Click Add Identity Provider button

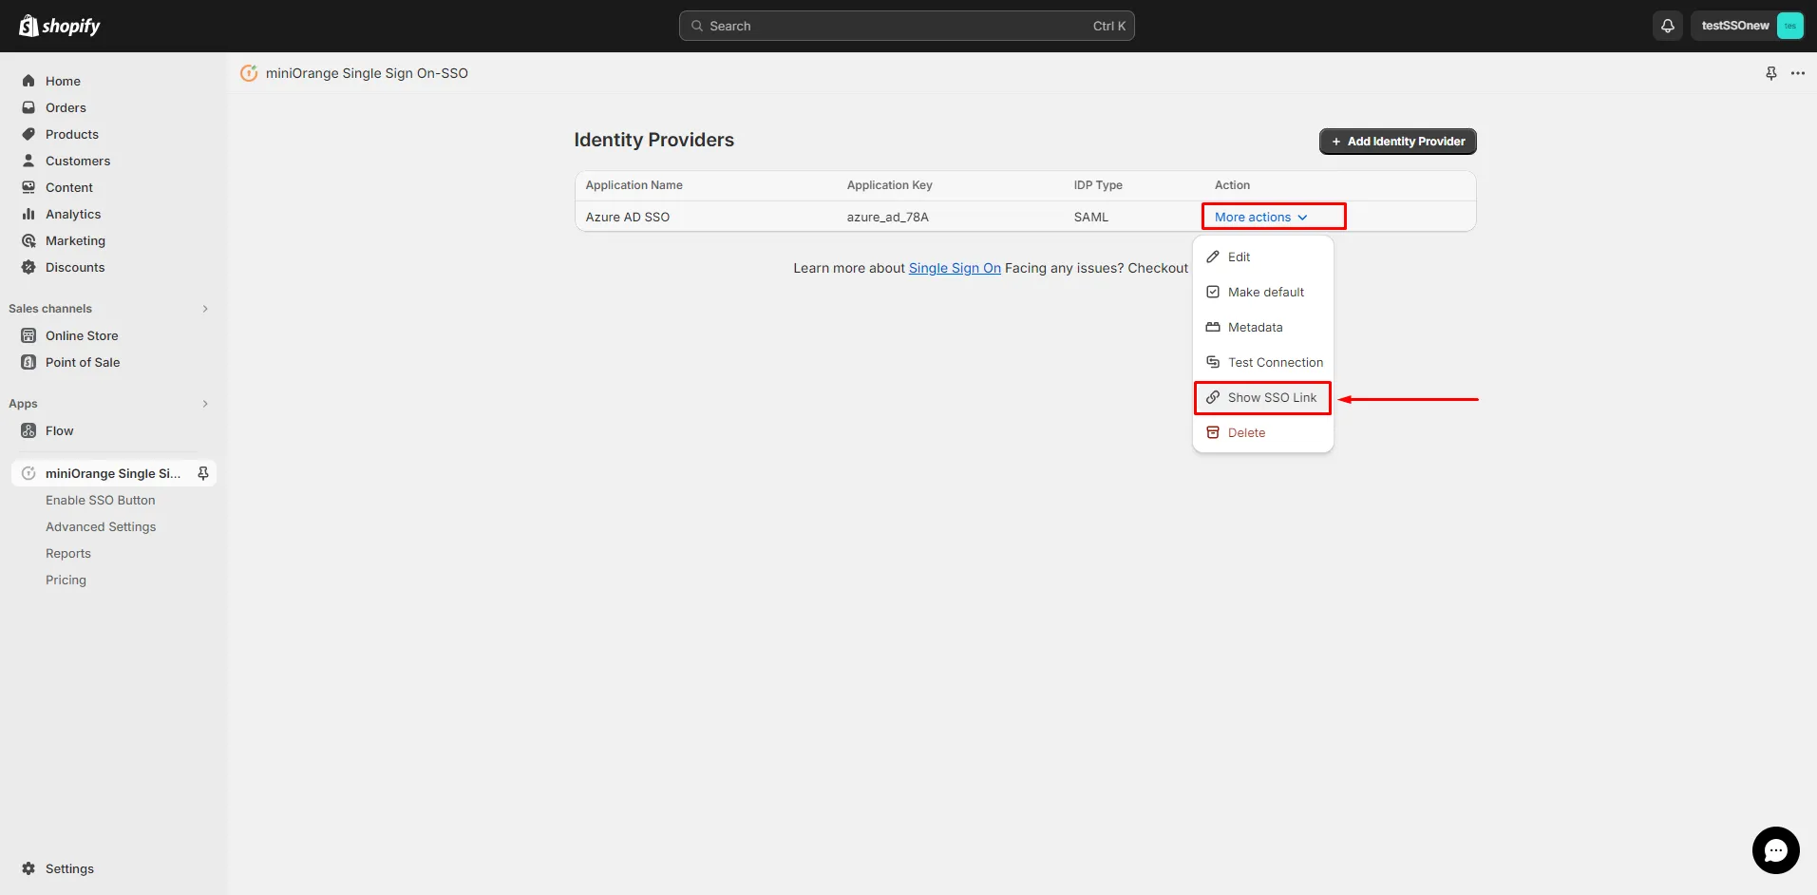[x=1397, y=142]
